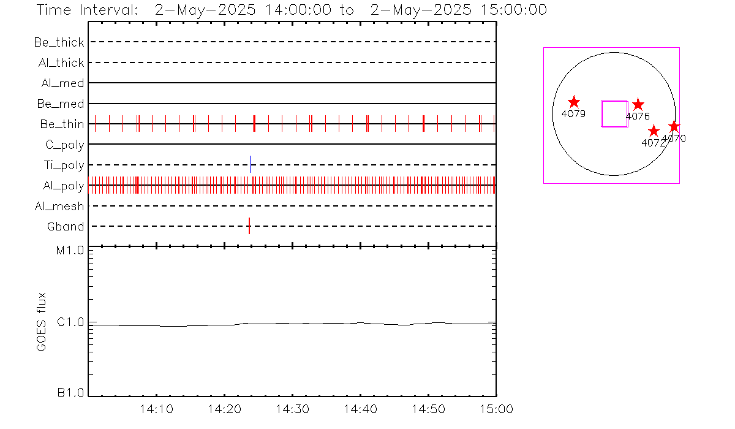Click the Al_poly filter label

pos(64,186)
